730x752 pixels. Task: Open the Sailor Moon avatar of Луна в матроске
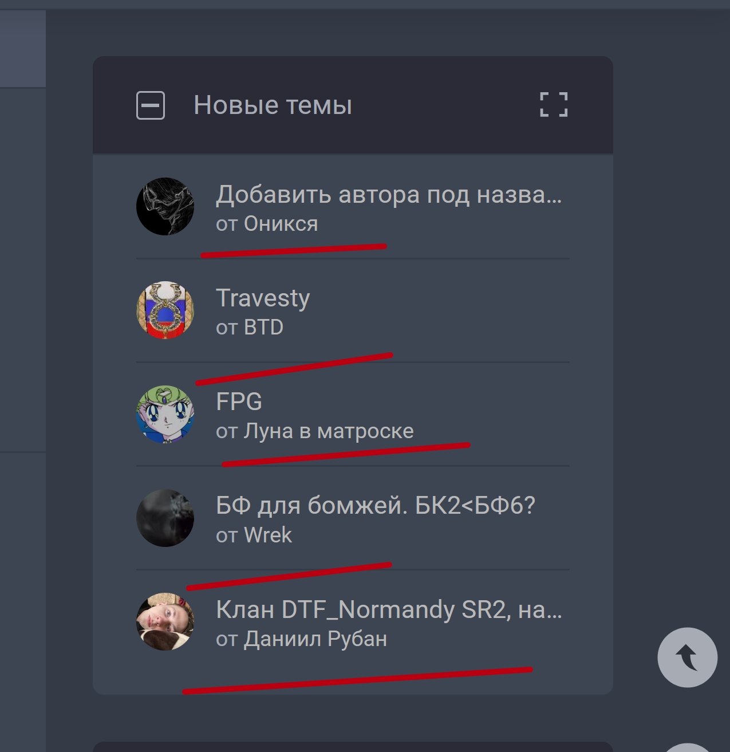click(165, 414)
